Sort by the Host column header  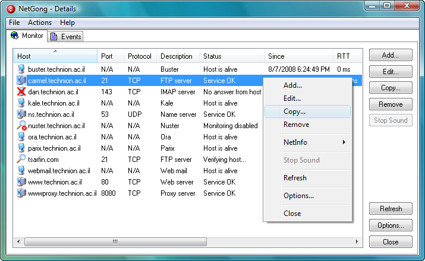(x=55, y=56)
